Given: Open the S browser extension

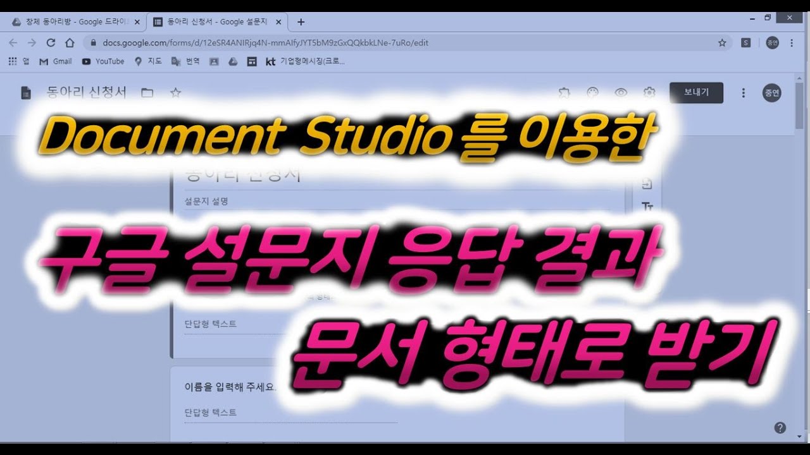Looking at the screenshot, I should tap(746, 43).
